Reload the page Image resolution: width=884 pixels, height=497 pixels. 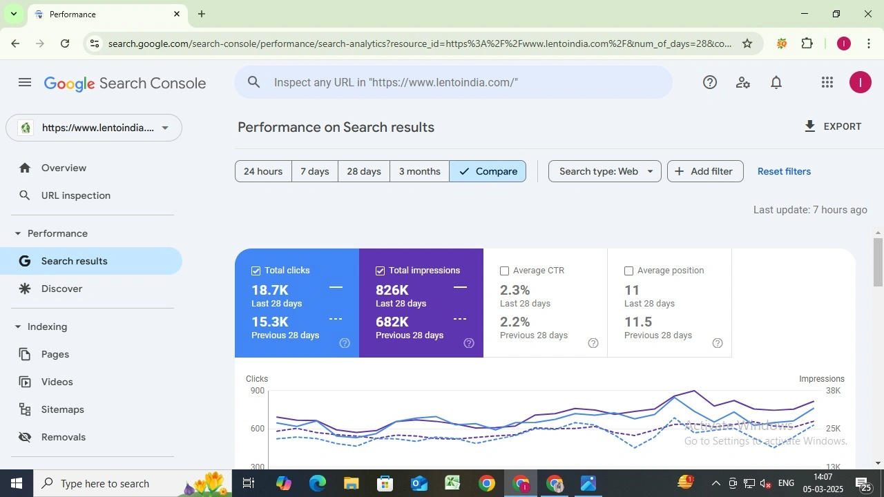point(65,43)
